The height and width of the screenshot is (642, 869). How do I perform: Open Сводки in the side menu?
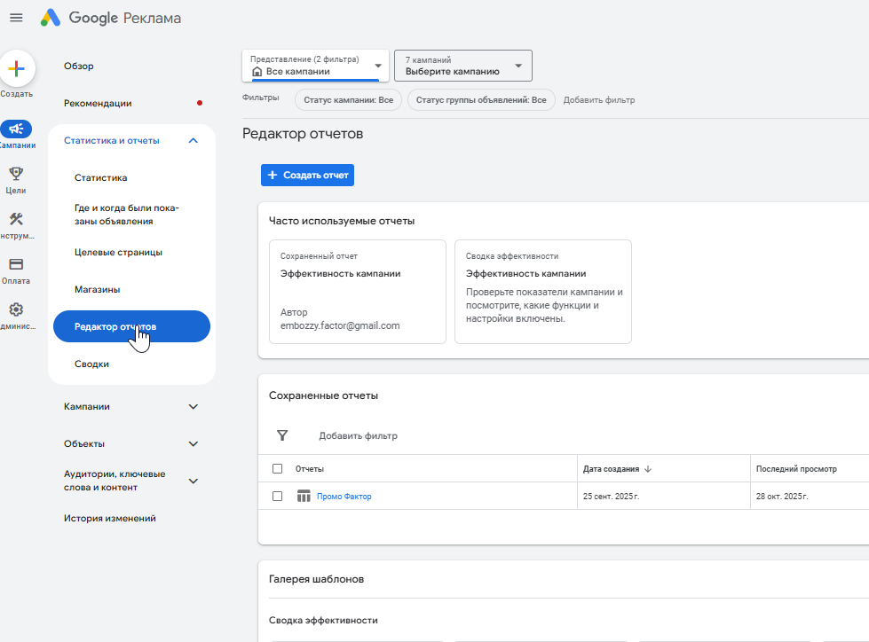[92, 364]
